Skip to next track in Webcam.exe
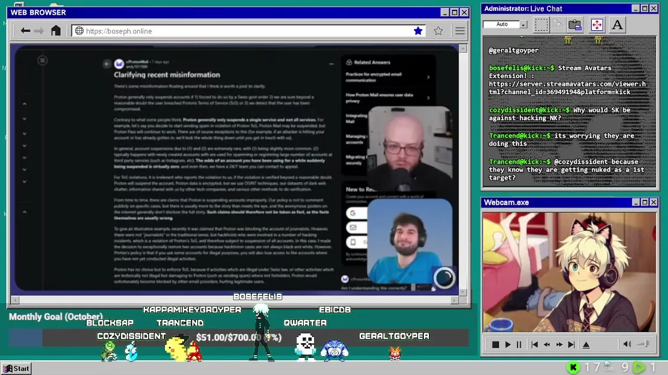This screenshot has width=668, height=375. tap(571, 344)
